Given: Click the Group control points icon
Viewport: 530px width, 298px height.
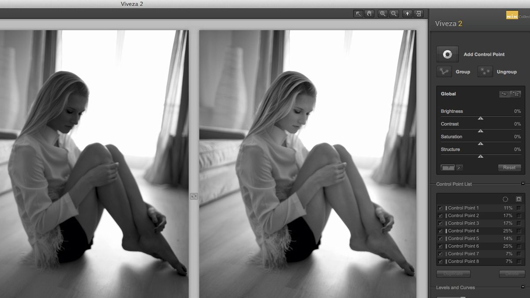Looking at the screenshot, I should (x=444, y=72).
